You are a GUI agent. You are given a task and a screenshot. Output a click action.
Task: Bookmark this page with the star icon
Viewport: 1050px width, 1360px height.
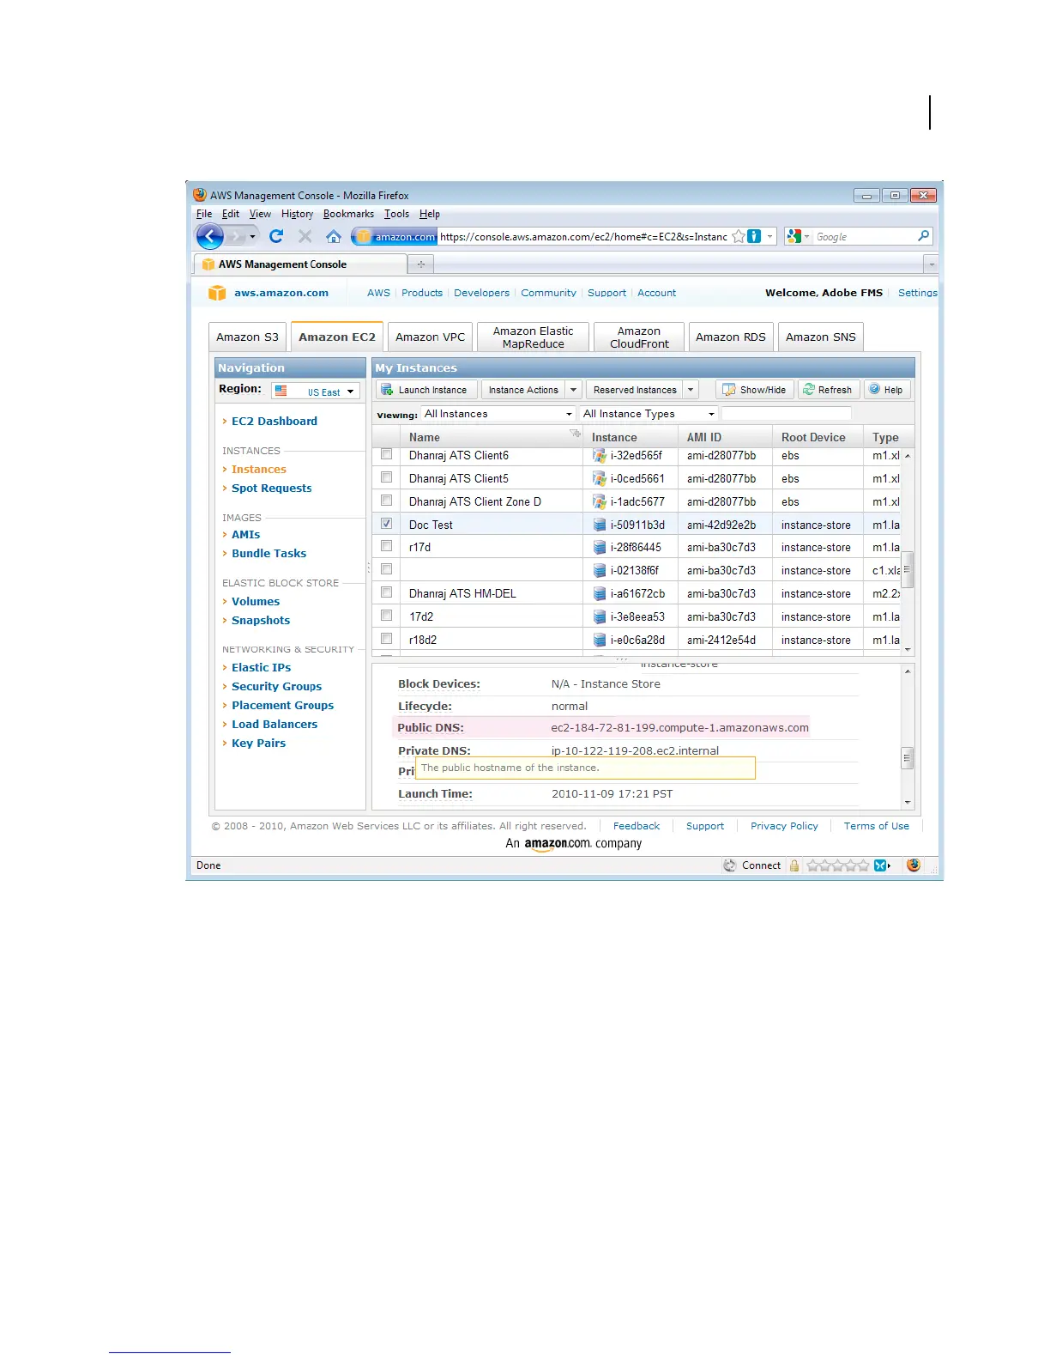click(x=738, y=236)
